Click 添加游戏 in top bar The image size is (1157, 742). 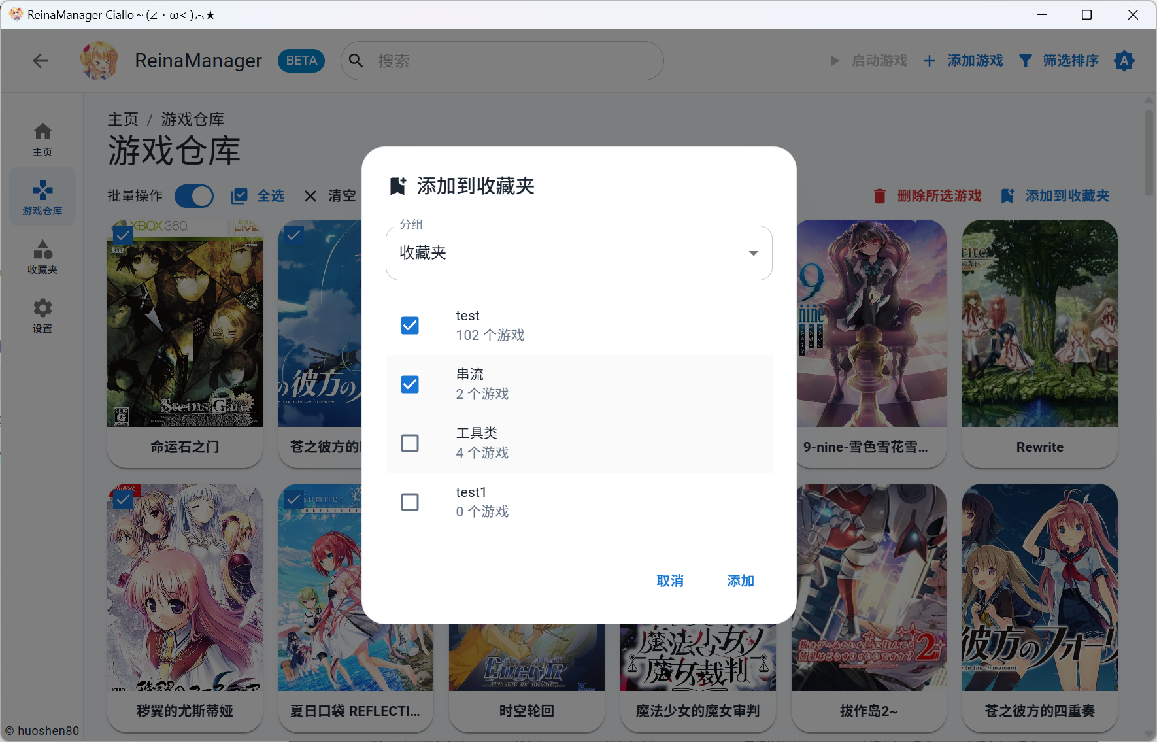click(975, 61)
